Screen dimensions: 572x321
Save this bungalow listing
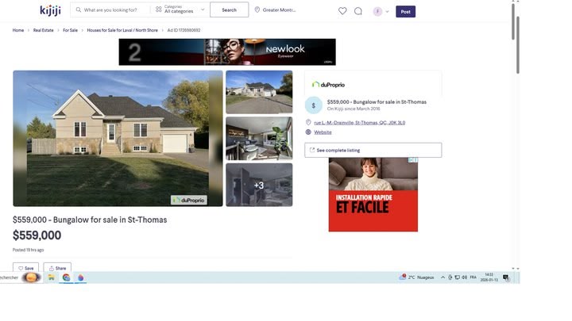click(x=26, y=268)
